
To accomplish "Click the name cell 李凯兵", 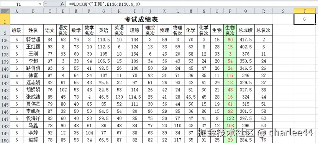I will coord(33,111).
